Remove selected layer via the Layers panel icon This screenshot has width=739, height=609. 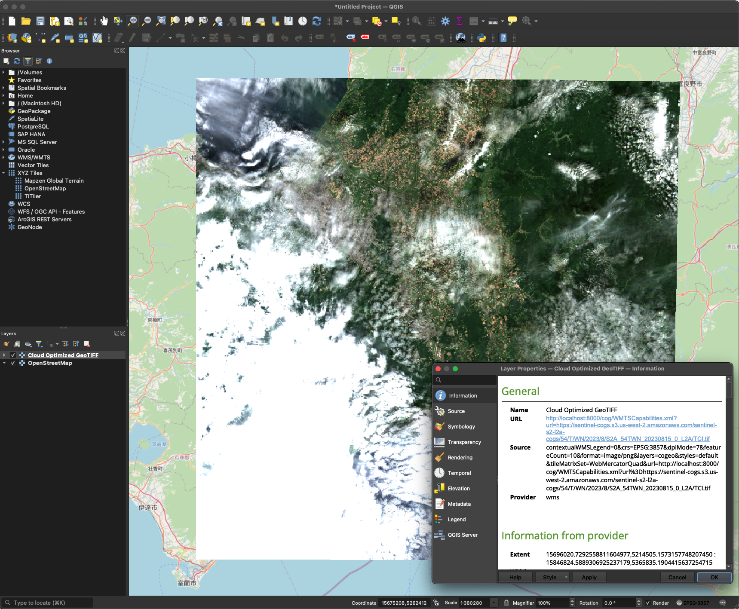tap(87, 344)
